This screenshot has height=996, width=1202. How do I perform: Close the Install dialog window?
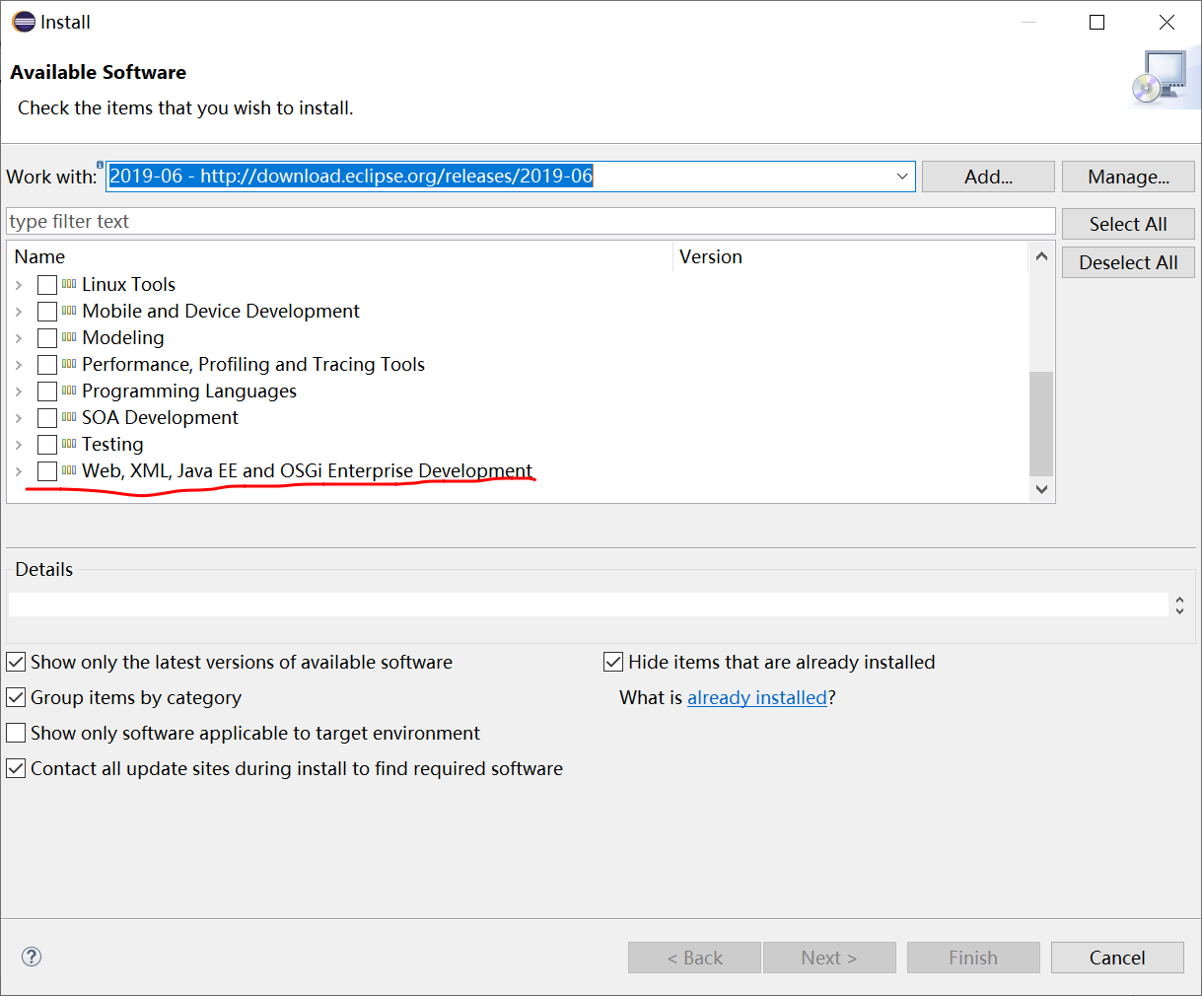coord(1167,22)
